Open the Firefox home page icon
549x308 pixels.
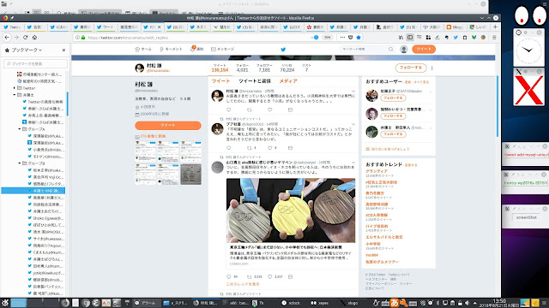point(34,38)
